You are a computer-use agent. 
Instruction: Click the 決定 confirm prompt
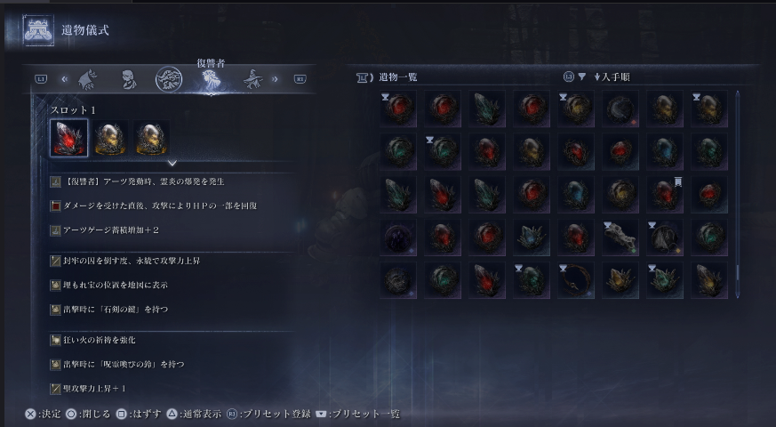pos(43,414)
